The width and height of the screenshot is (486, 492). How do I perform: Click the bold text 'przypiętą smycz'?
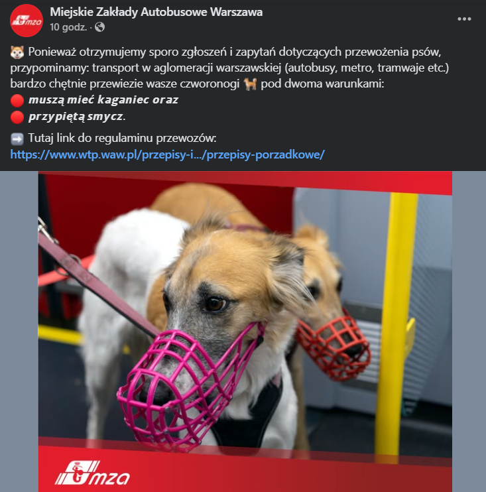point(77,117)
